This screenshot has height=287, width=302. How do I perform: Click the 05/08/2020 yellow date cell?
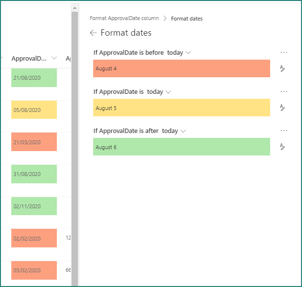click(34, 110)
